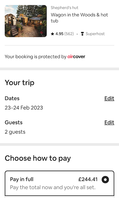
Task: Click the 23–24 Feb 2023 date text
Action: [24, 108]
